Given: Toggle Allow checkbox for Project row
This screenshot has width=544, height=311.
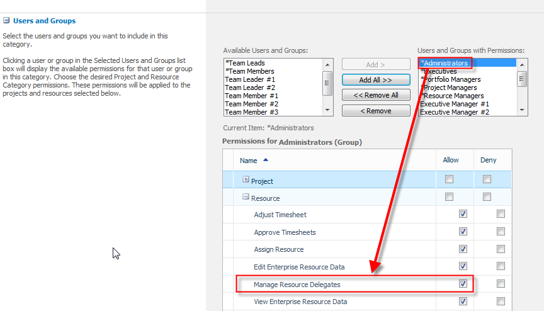Looking at the screenshot, I should 449,179.
